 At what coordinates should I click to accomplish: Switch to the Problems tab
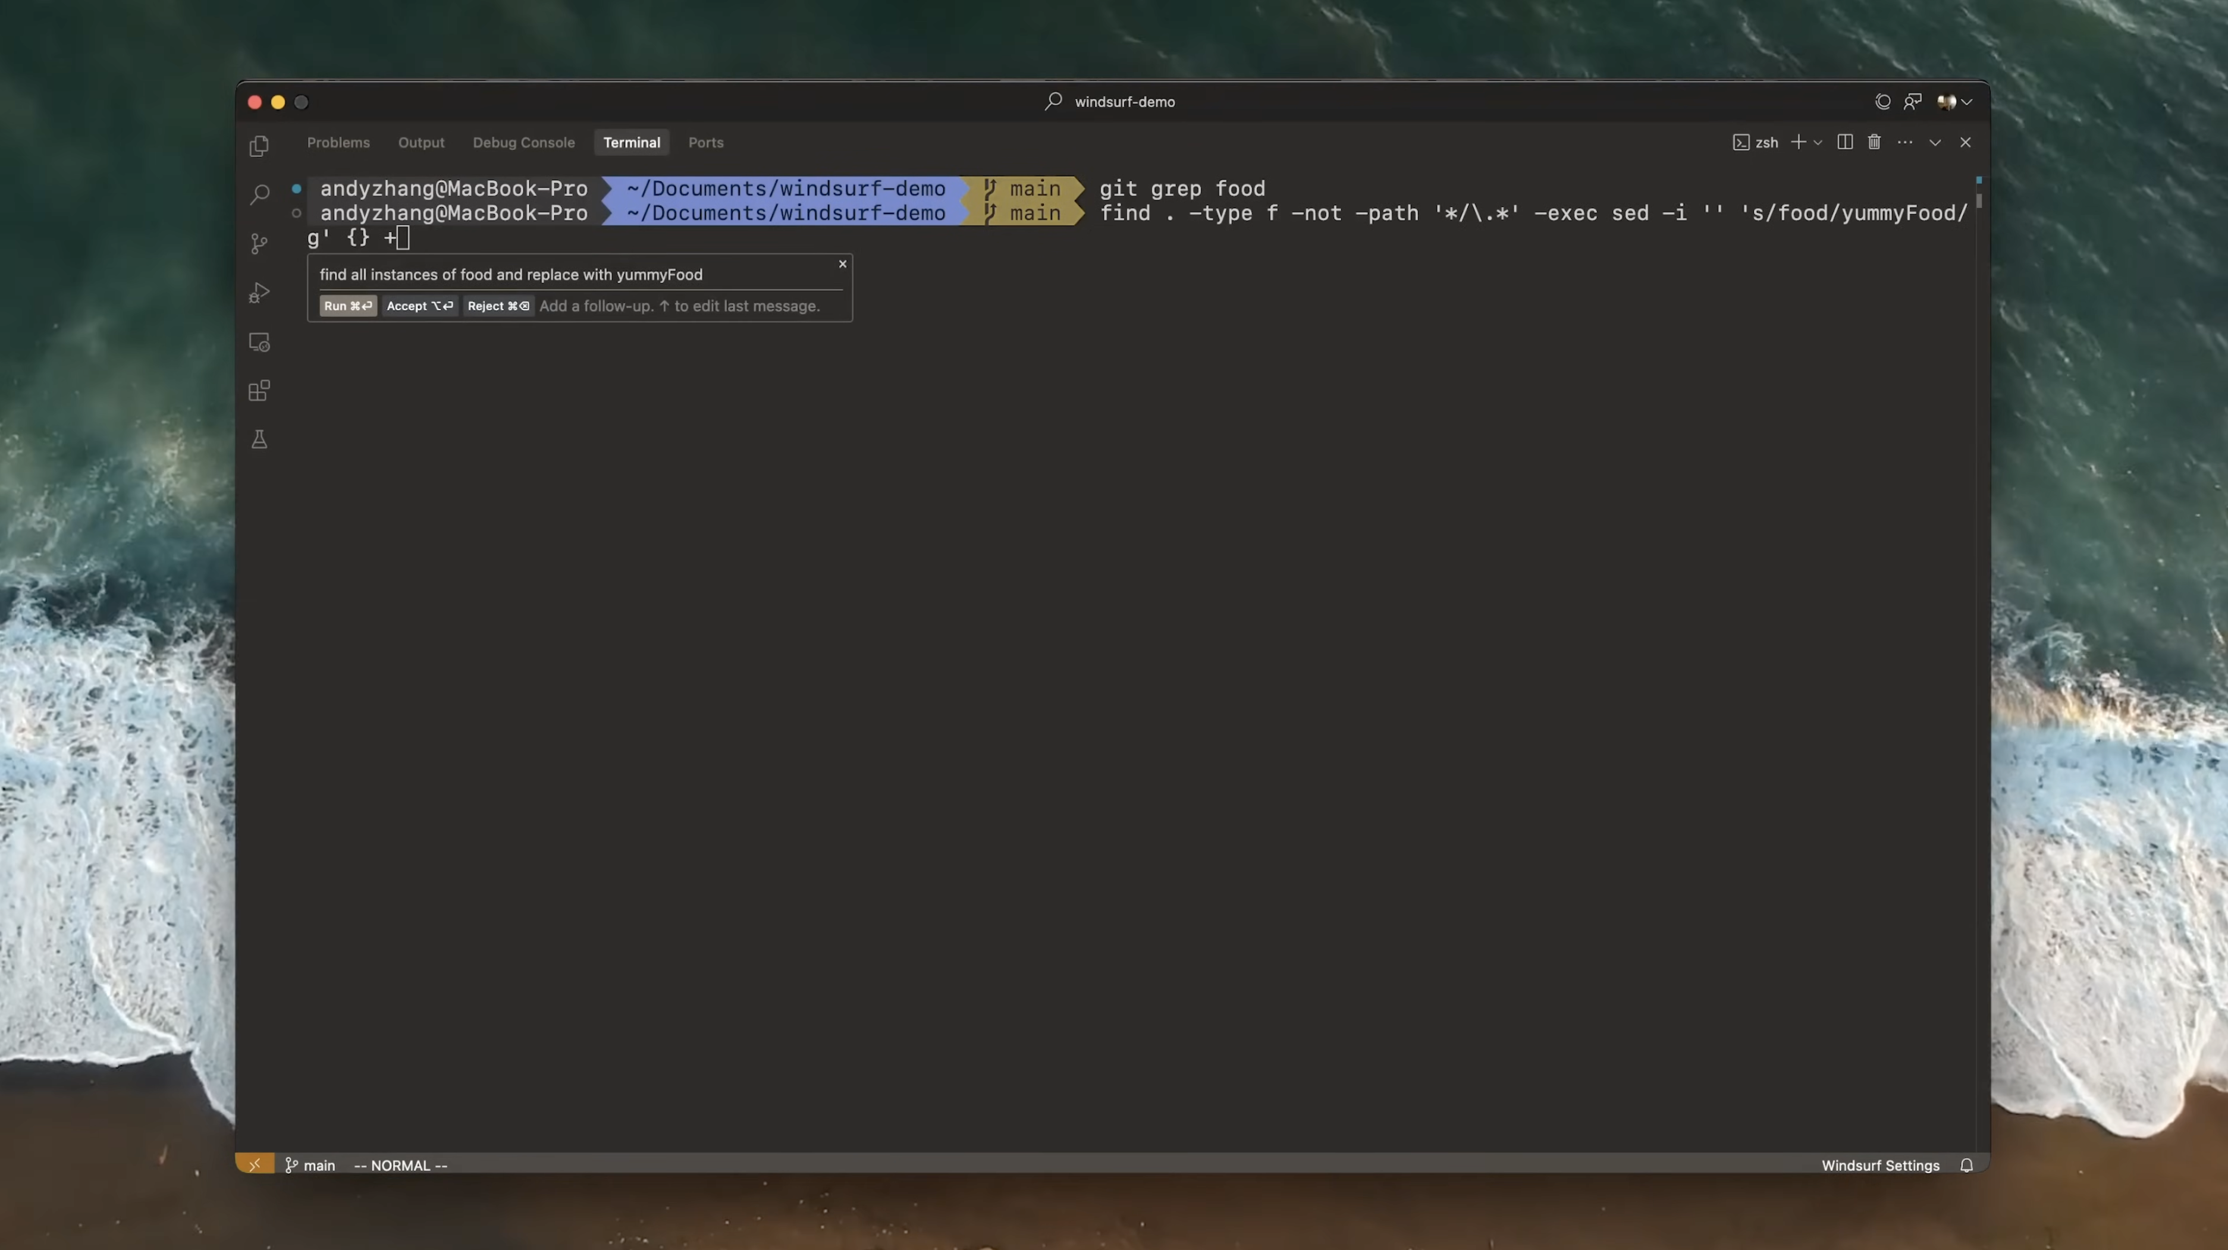pyautogui.click(x=338, y=143)
